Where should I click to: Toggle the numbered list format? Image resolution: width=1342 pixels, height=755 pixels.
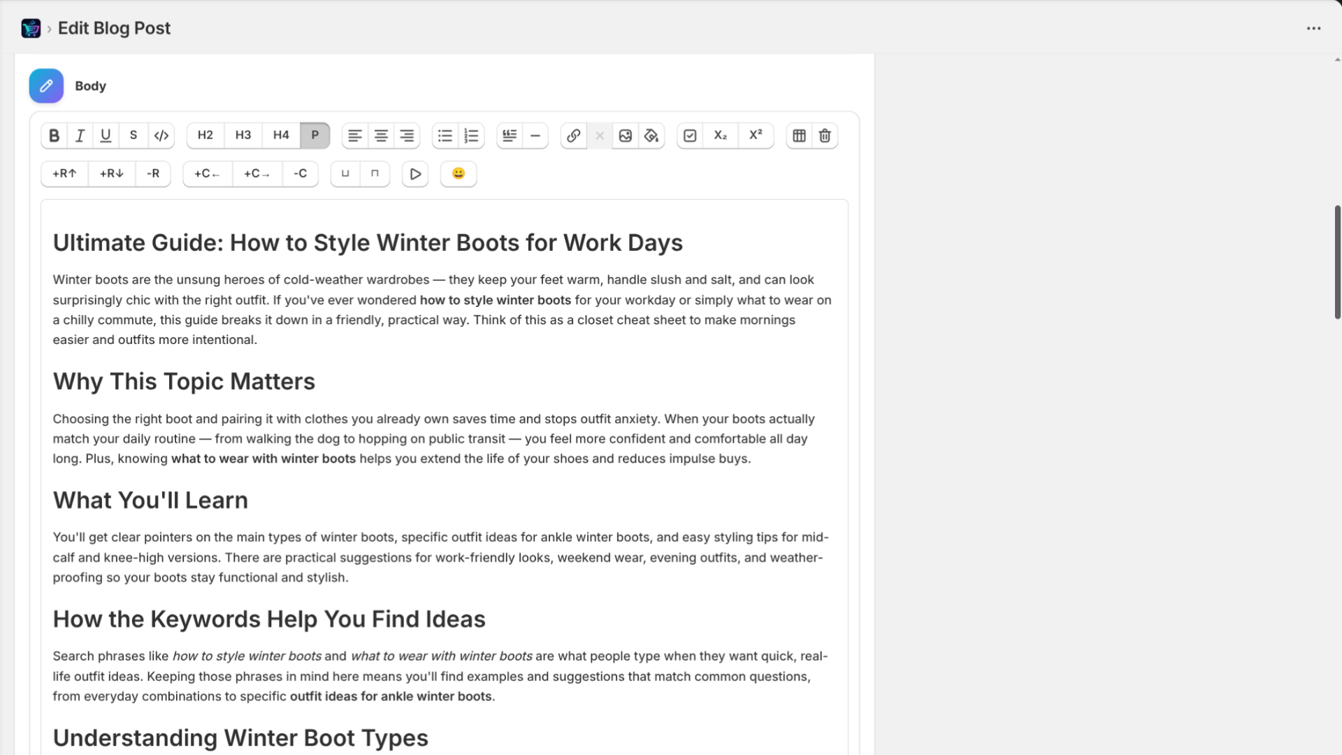click(x=471, y=135)
